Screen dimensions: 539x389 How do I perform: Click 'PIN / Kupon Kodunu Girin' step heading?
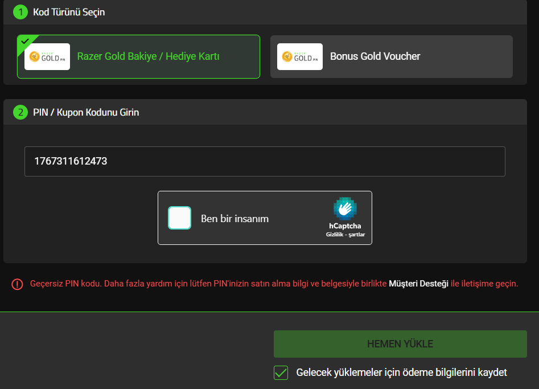tap(86, 112)
